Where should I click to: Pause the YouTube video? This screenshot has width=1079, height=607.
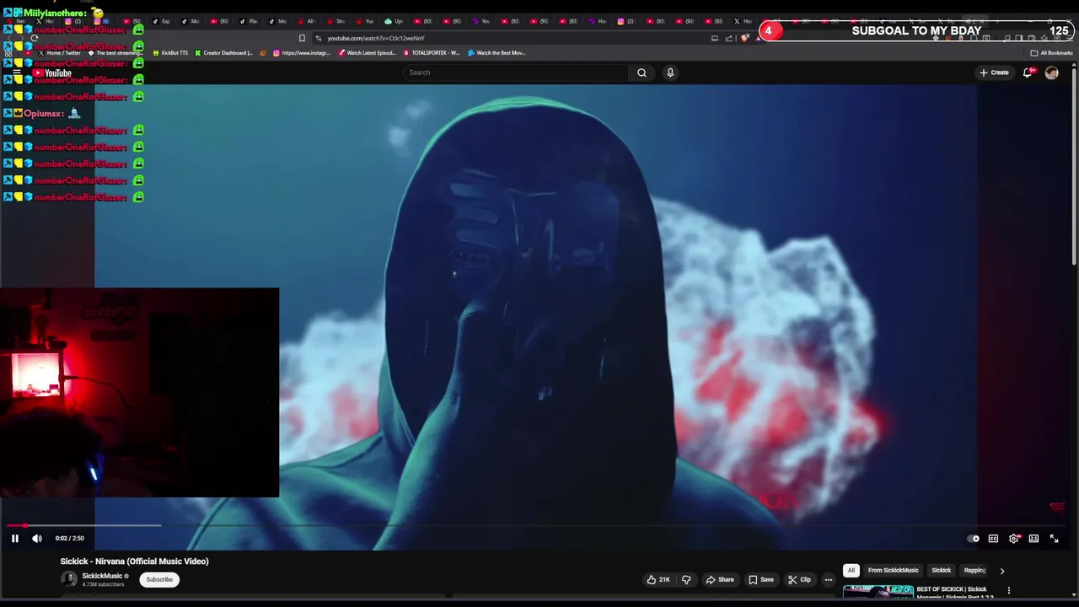14,539
